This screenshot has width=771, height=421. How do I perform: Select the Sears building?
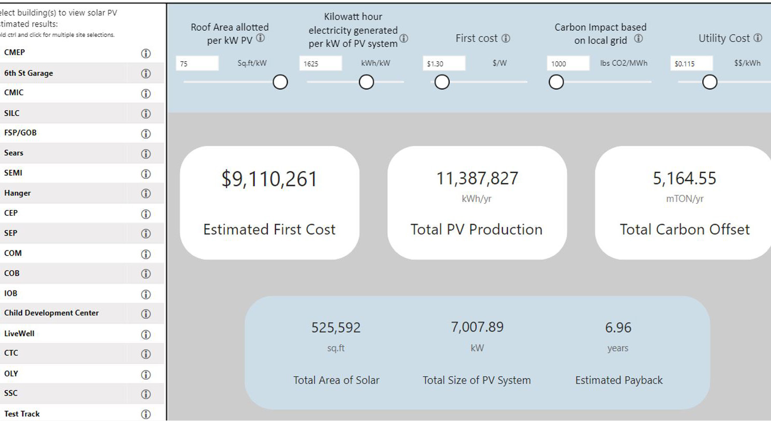[x=14, y=153]
